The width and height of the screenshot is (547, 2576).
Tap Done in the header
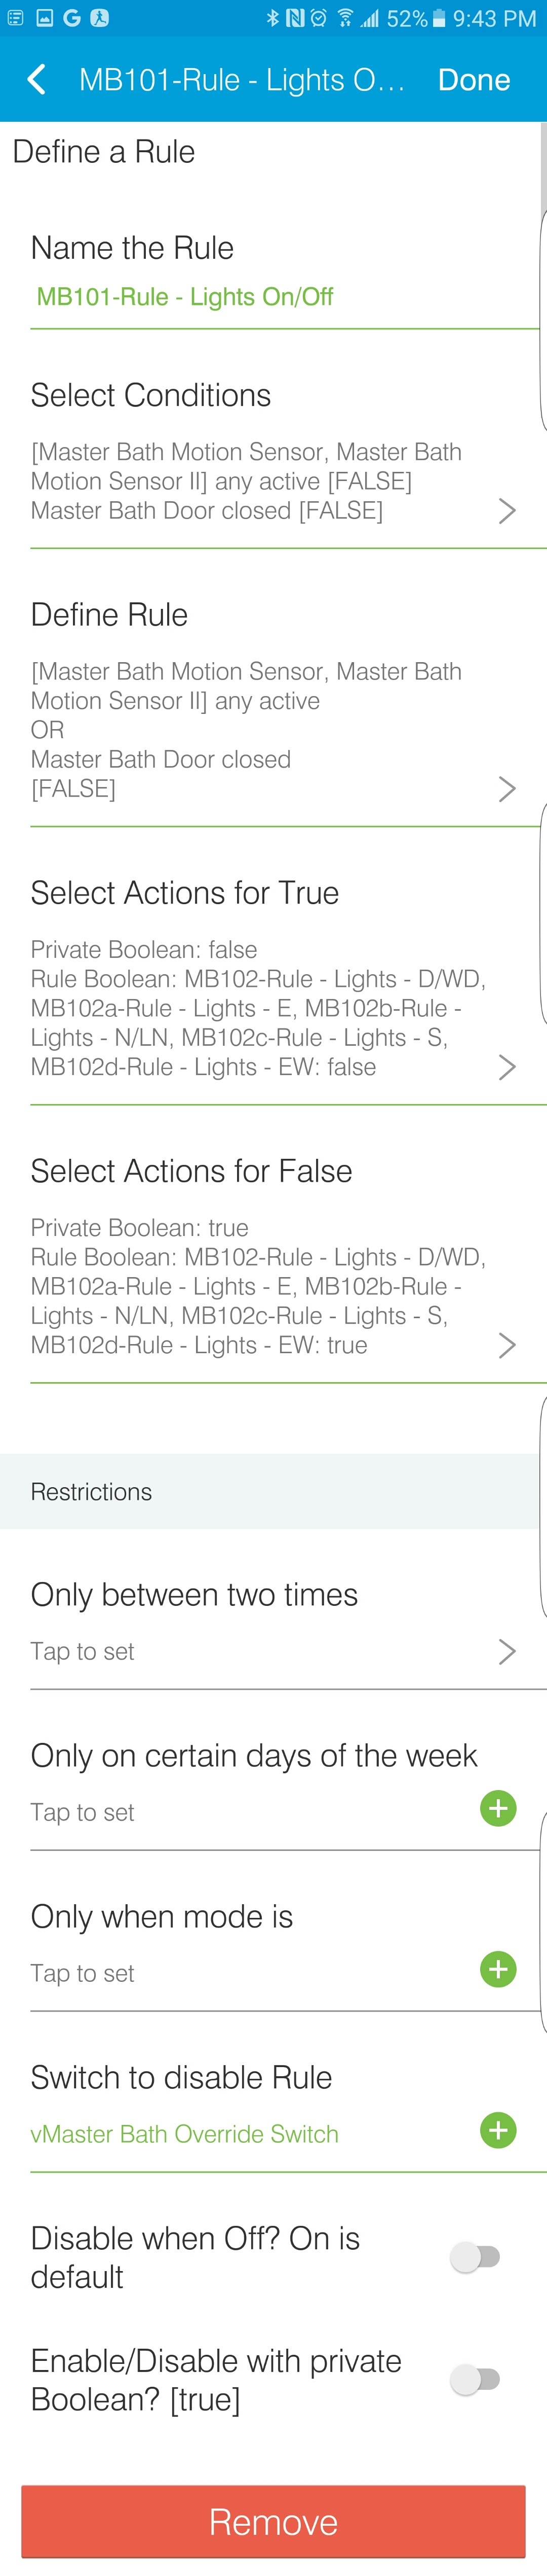click(x=474, y=79)
